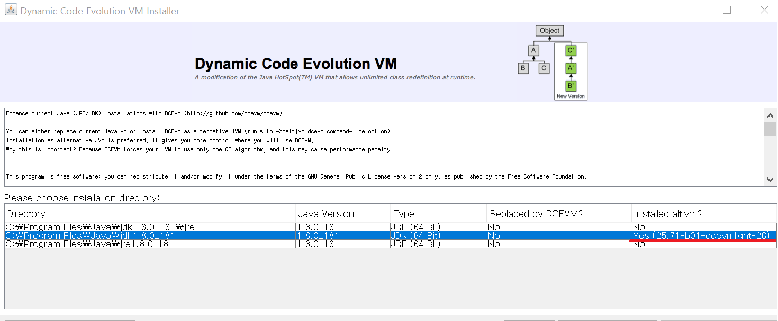Click the 'Object' box in the banner diagram

(x=549, y=31)
